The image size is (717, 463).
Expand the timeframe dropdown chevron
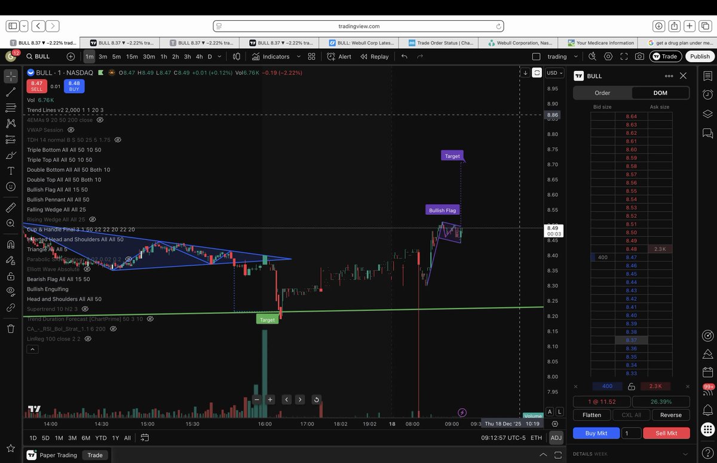coord(220,57)
